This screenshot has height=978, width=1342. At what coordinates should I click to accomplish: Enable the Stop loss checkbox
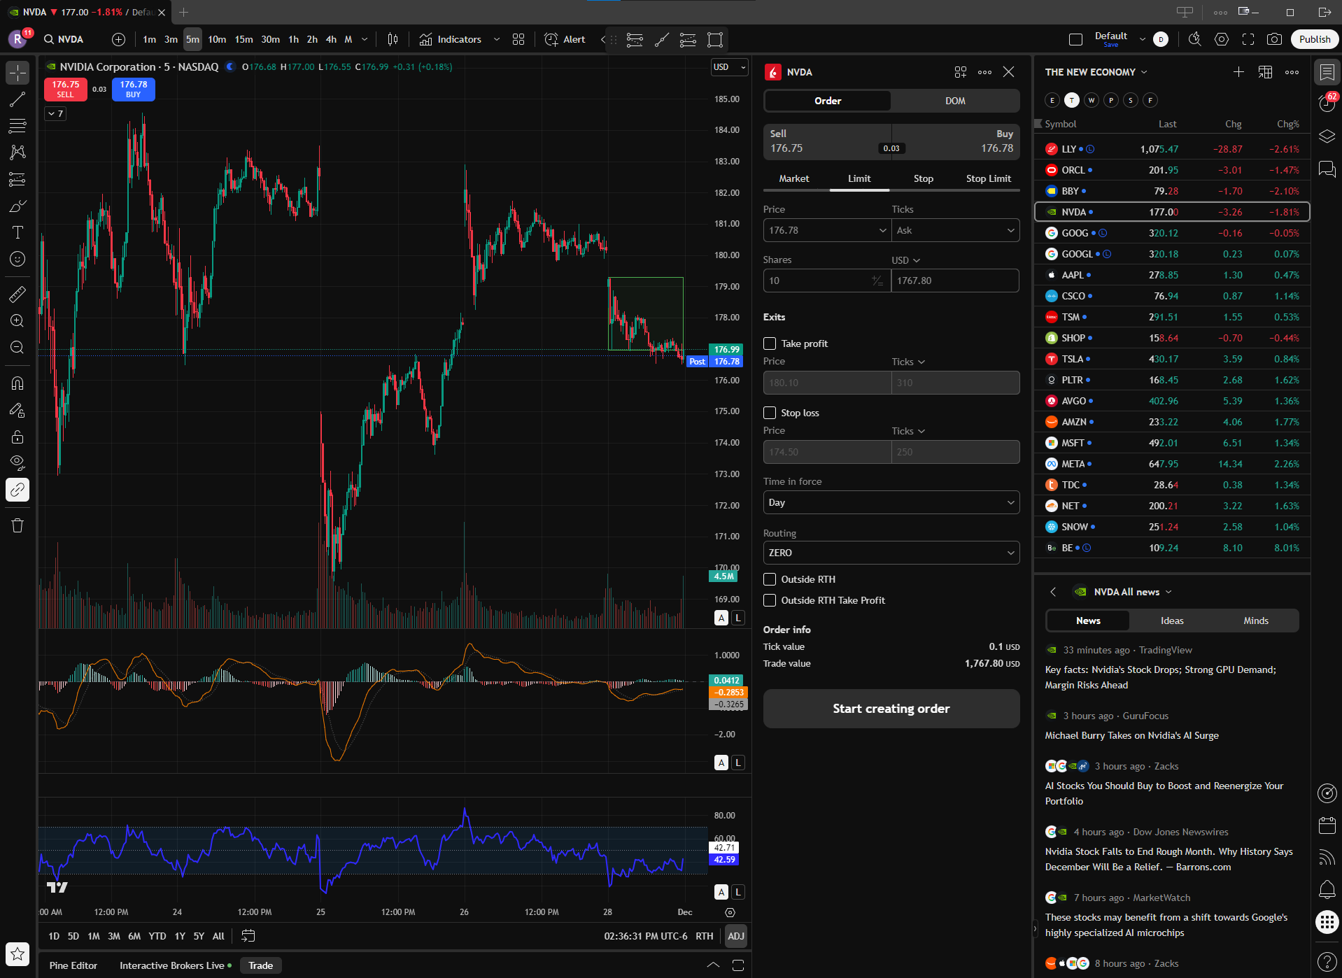point(770,413)
